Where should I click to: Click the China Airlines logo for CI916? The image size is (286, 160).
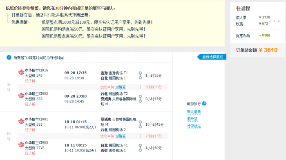coord(21,72)
